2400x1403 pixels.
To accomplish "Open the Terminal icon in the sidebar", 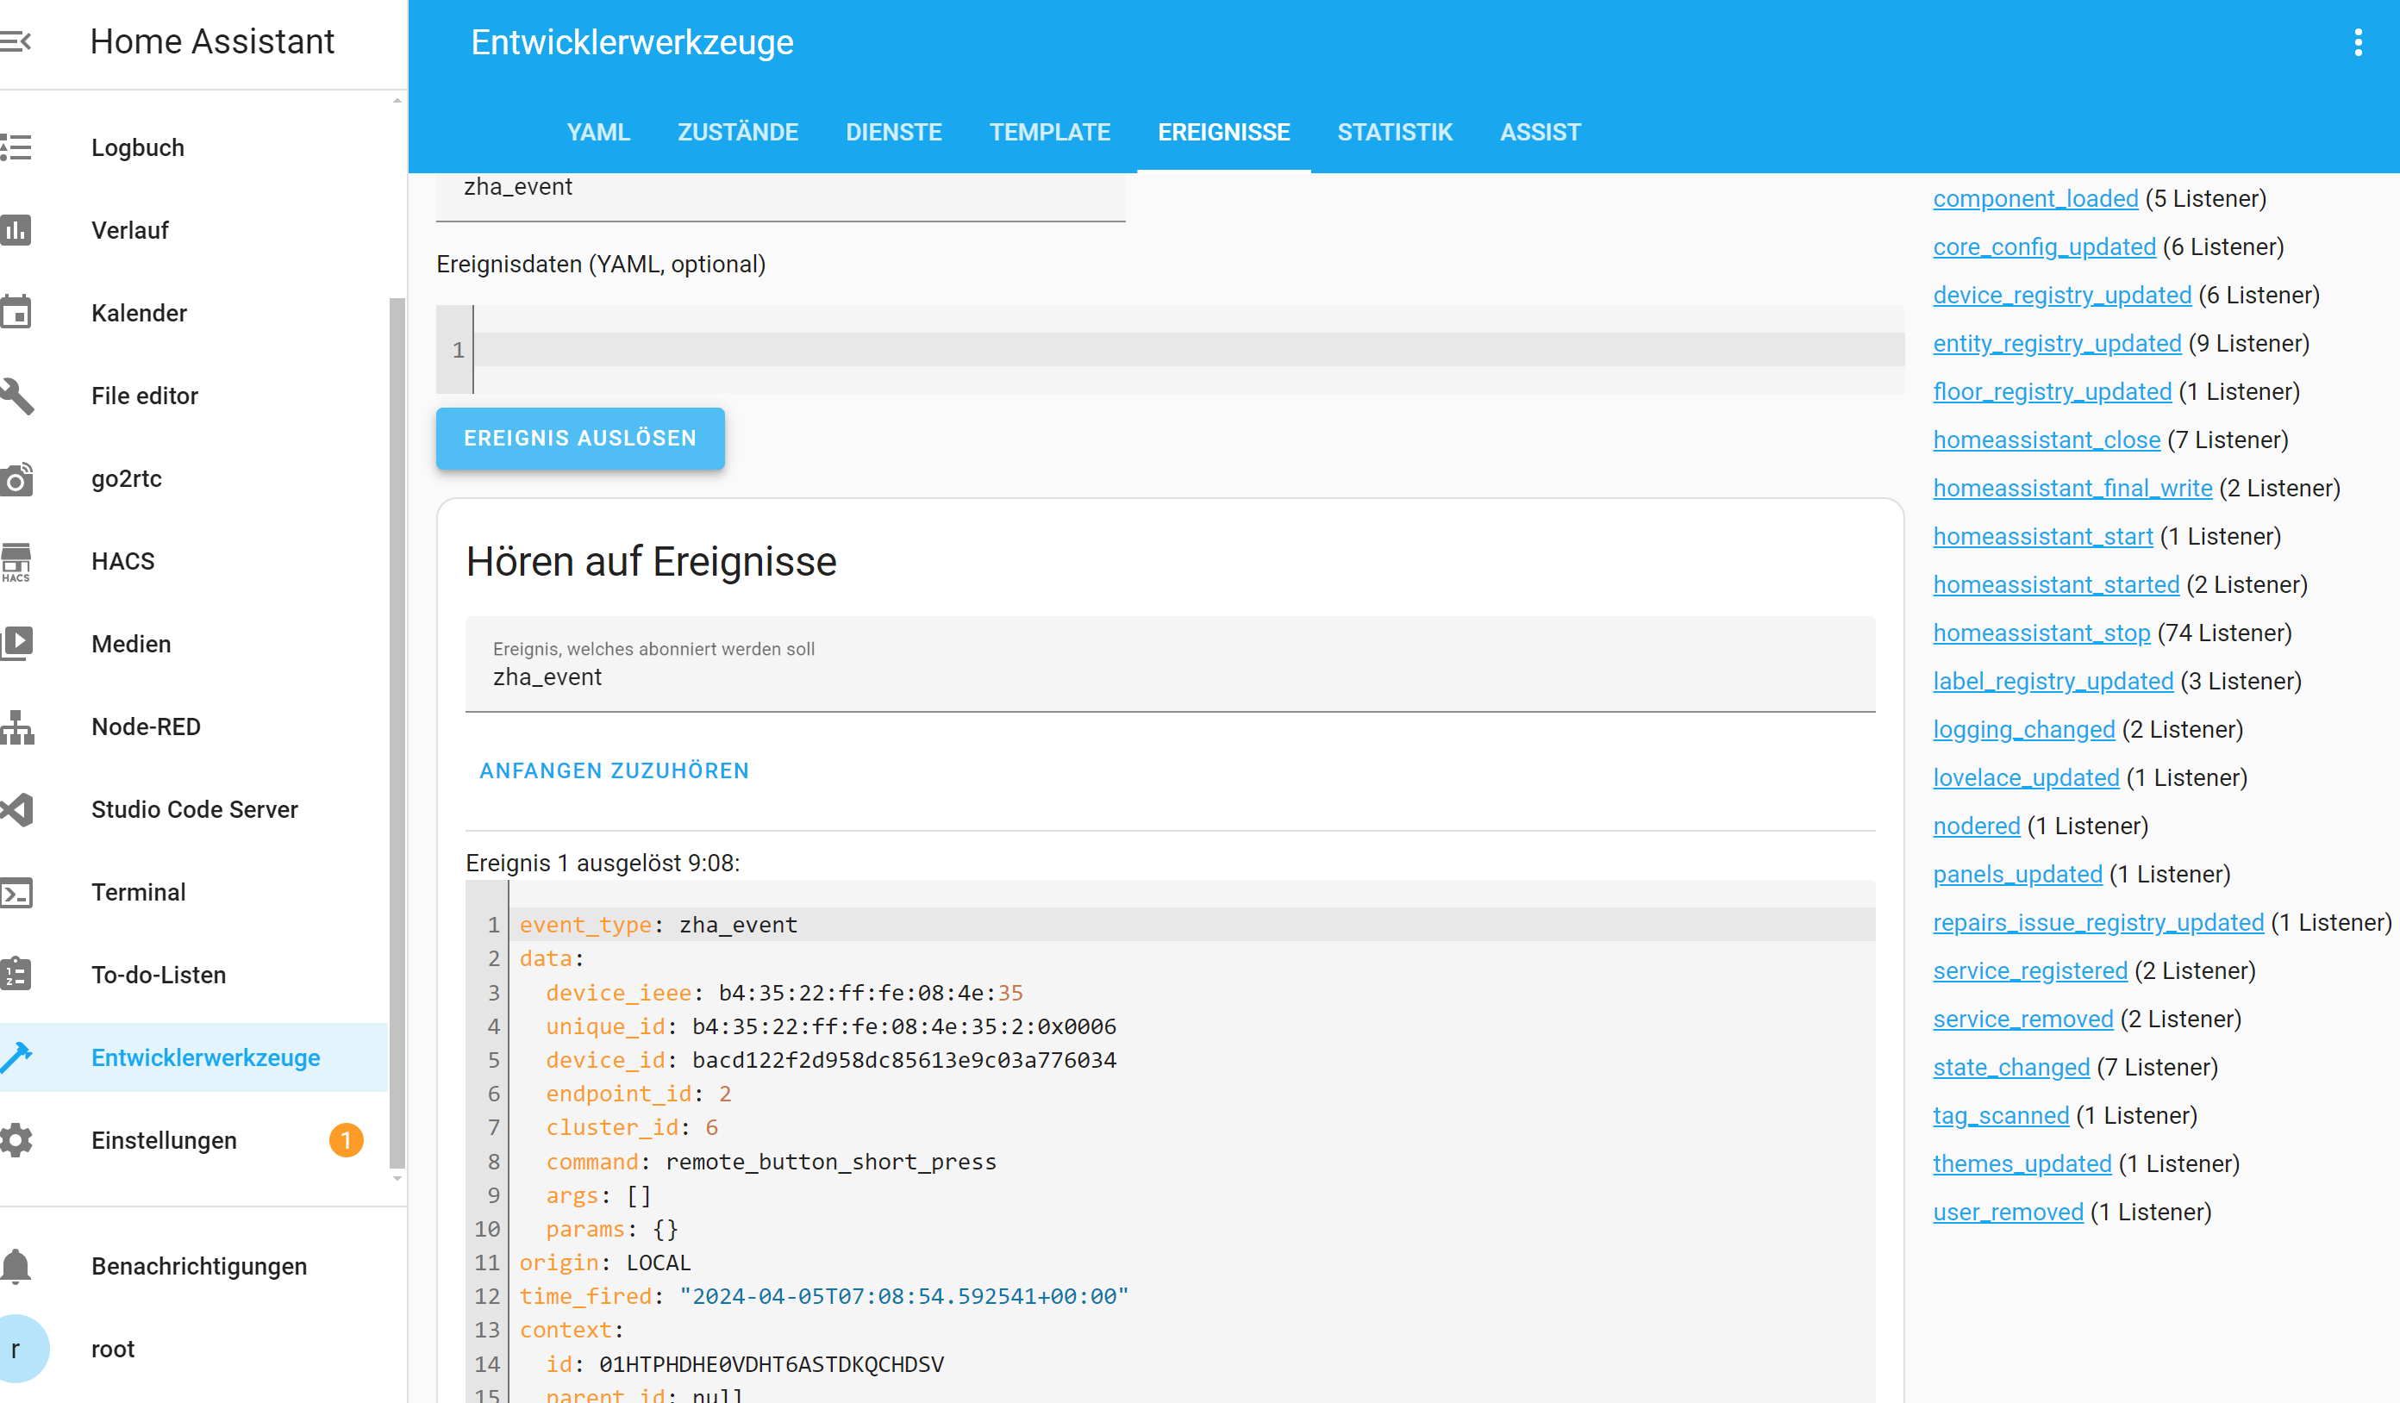I will point(16,893).
